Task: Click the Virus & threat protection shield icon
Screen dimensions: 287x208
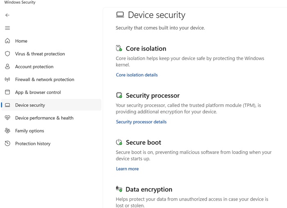Action: 7,54
